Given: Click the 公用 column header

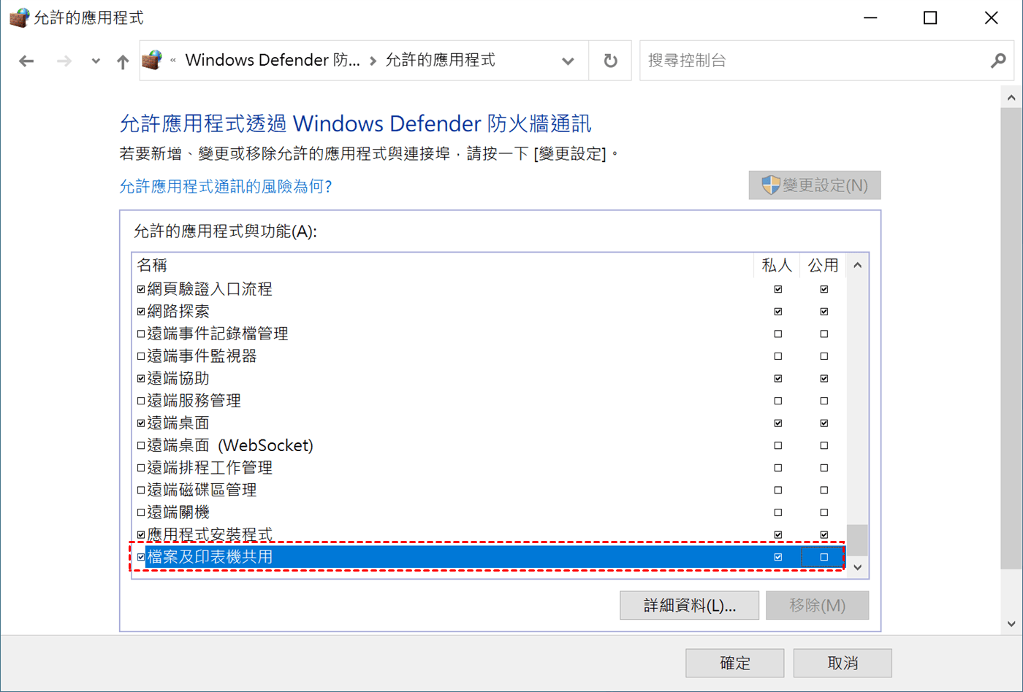Looking at the screenshot, I should pyautogui.click(x=823, y=265).
